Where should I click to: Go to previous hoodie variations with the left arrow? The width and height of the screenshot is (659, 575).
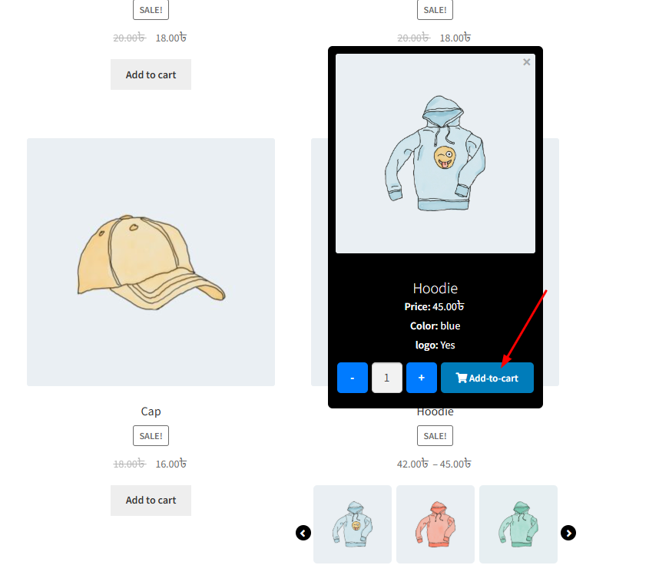coord(303,533)
